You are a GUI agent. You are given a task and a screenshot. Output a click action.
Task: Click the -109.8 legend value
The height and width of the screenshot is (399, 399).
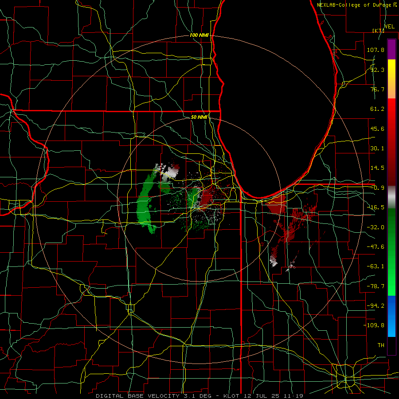(374, 325)
